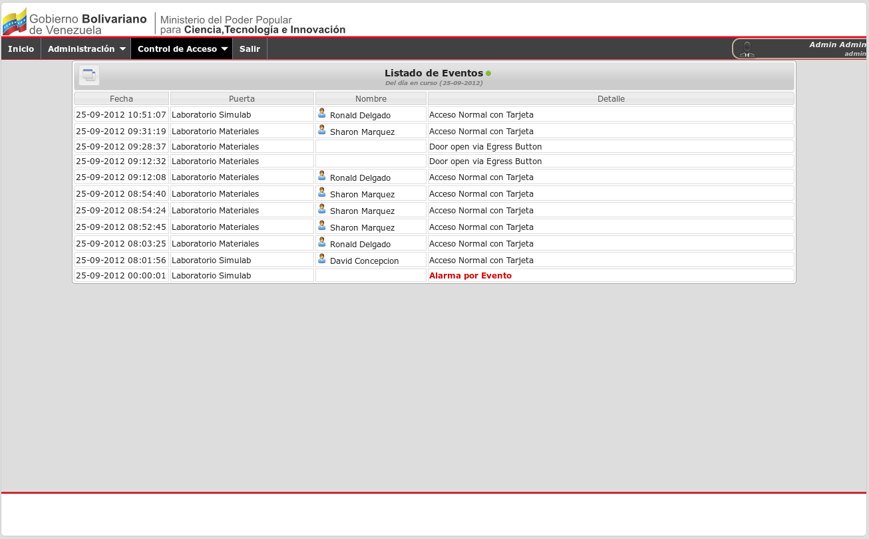The image size is (869, 539).
Task: Click the user icon beside Ronald Delgado's 10:51:07 entry
Action: point(322,114)
